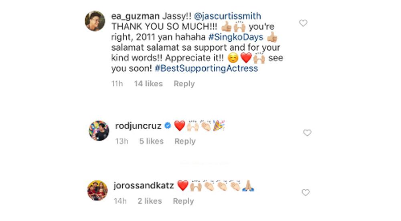Like rodjuncruz's comment using the heart
This screenshot has width=401, height=221.
[x=307, y=133]
